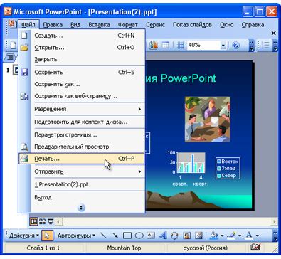Screen dimensions: 281x259
Task: Open the Формат menu
Action: click(x=128, y=25)
